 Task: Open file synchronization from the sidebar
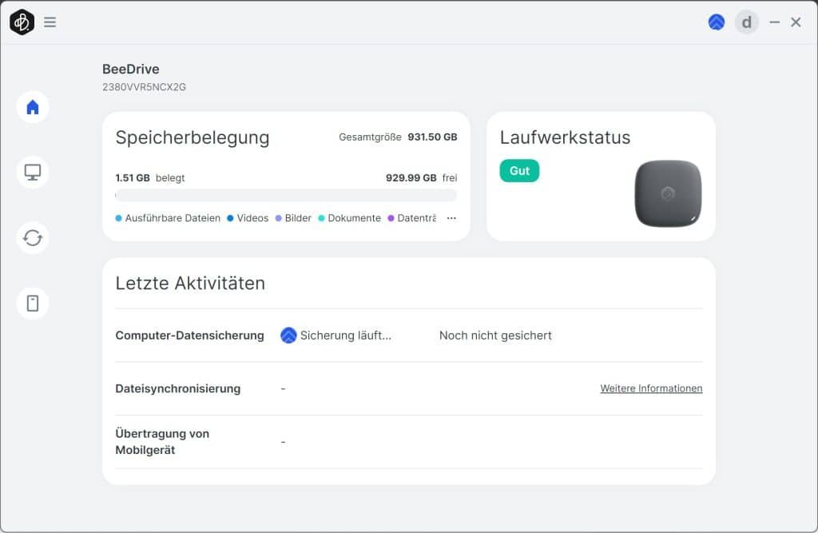point(32,237)
